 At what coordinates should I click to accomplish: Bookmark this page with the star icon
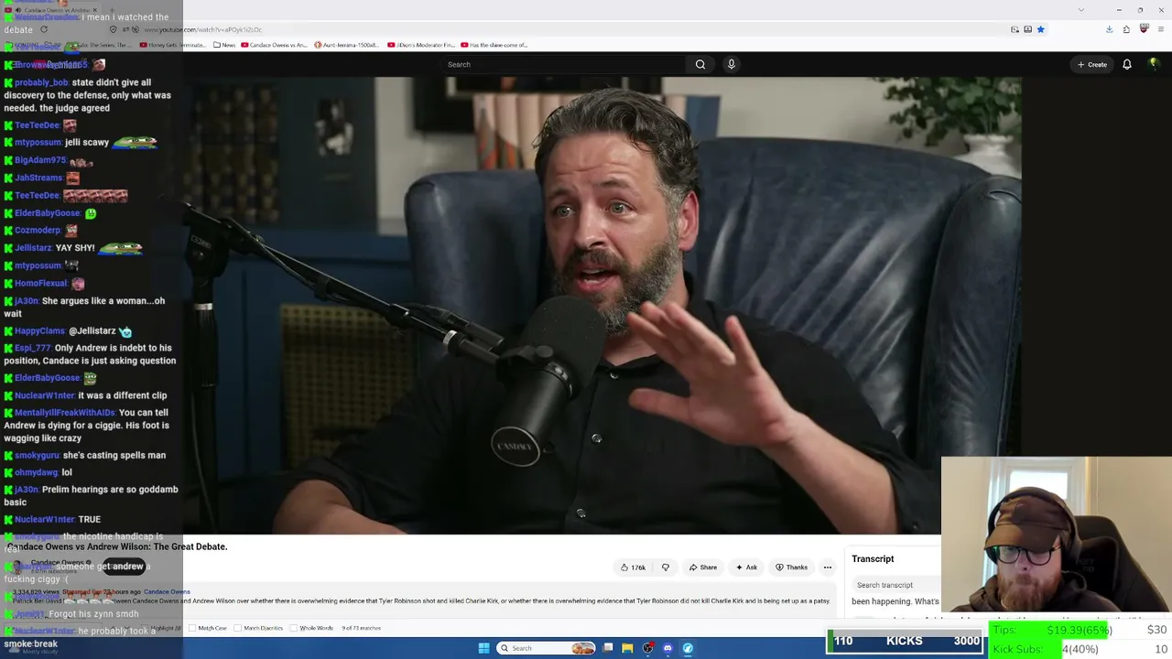[1040, 29]
